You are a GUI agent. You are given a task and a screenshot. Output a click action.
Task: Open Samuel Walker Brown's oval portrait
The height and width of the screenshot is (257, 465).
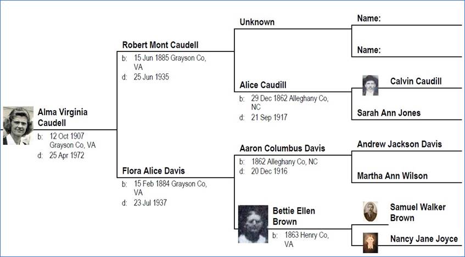(371, 212)
